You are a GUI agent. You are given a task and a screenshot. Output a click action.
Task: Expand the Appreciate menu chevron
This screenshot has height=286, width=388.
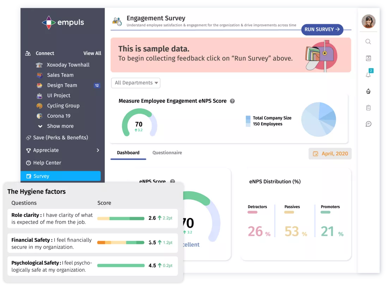(98, 150)
